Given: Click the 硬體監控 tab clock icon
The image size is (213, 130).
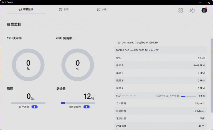Looking at the screenshot, I should 20,9.
